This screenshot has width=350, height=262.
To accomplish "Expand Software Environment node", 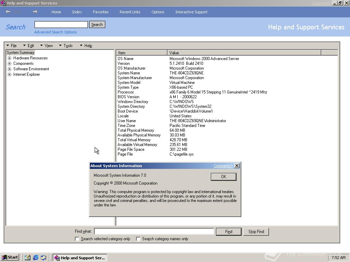I will coord(9,69).
